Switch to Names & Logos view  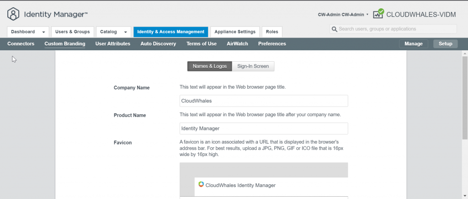tap(209, 66)
